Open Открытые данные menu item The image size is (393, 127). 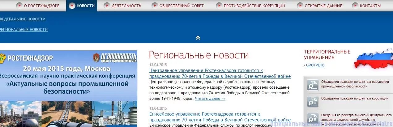pyautogui.click(x=323, y=6)
